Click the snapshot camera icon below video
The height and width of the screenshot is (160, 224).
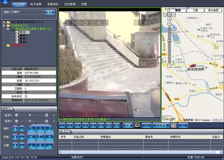tap(137, 125)
